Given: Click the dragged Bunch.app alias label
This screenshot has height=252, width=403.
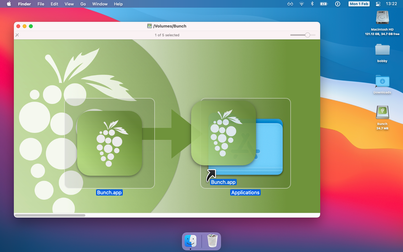Looking at the screenshot, I should [x=223, y=182].
